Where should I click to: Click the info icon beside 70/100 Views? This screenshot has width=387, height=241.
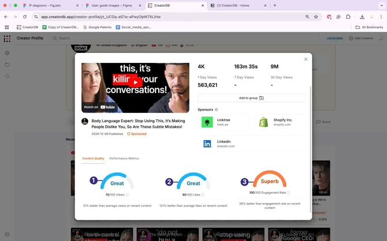tap(126, 195)
